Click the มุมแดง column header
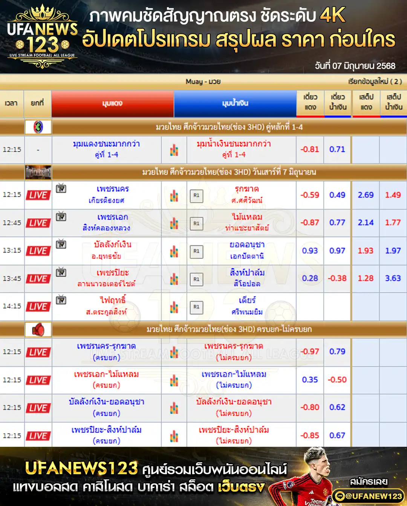 click(x=112, y=103)
